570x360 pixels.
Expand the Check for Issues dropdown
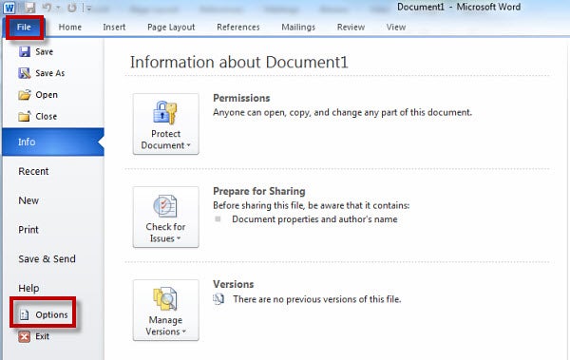point(165,218)
